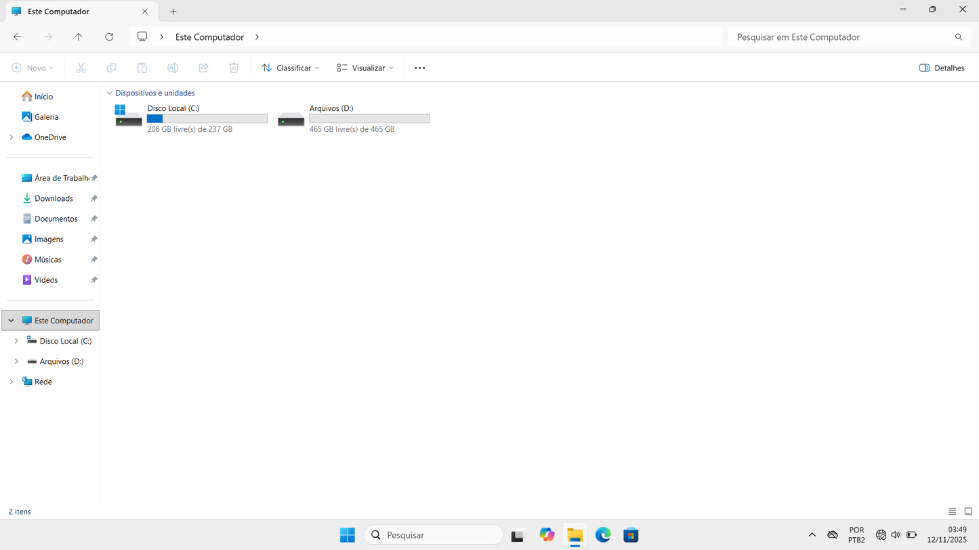Open the Classificar dropdown

(289, 68)
